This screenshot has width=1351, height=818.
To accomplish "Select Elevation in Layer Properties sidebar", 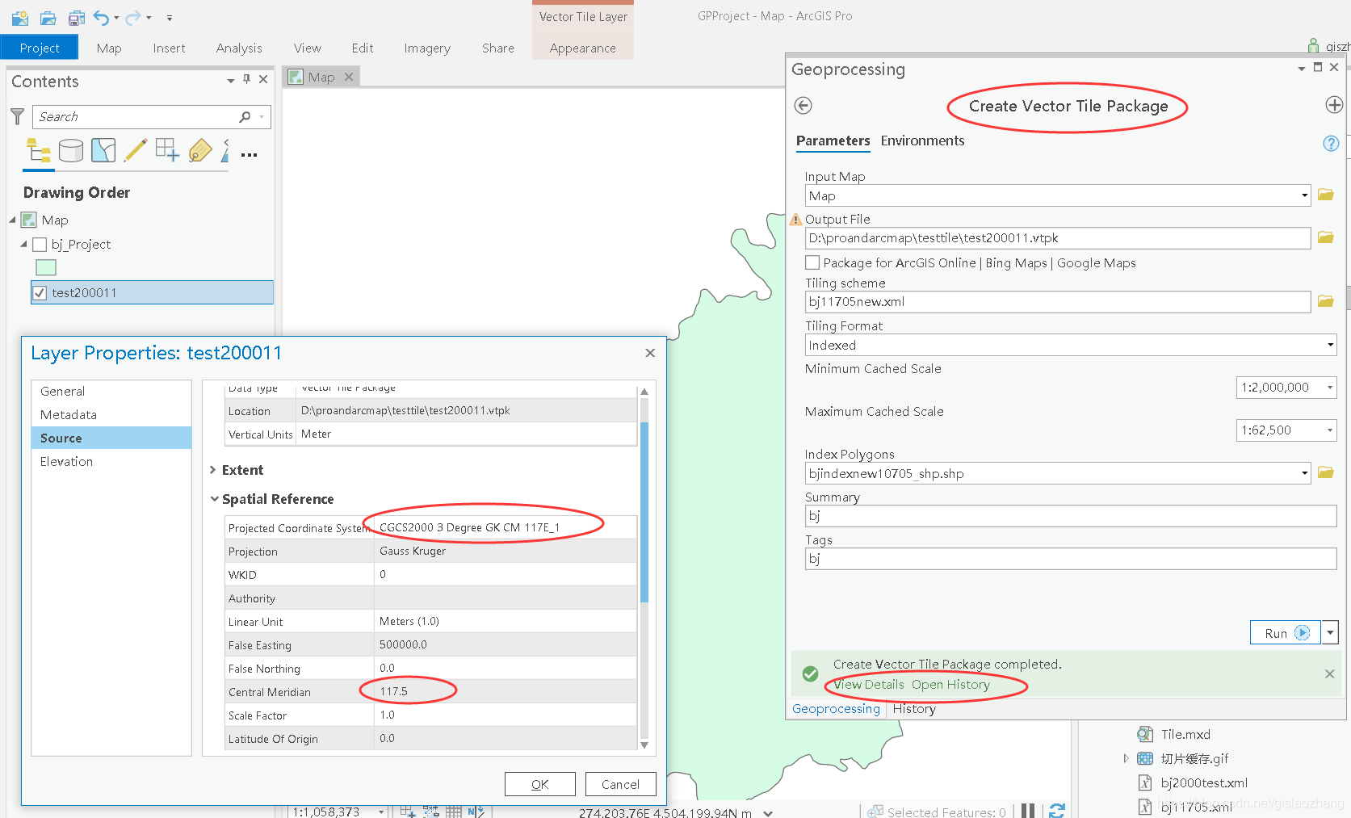I will (x=111, y=461).
